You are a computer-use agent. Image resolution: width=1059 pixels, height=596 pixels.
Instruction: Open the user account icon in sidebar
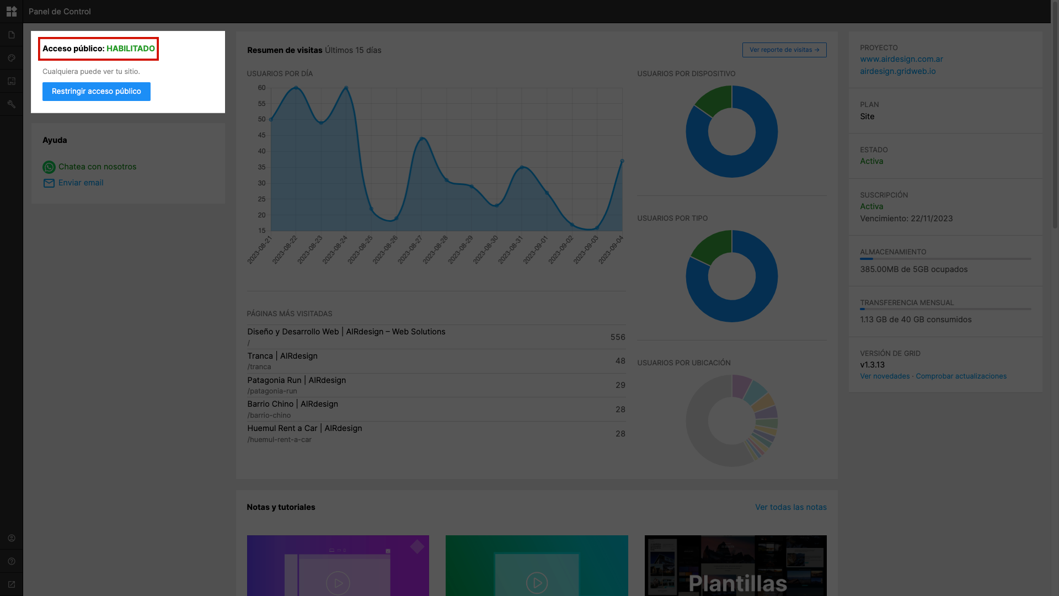(12, 538)
